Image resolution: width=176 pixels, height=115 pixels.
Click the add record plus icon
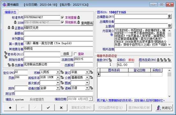[10, 108]
